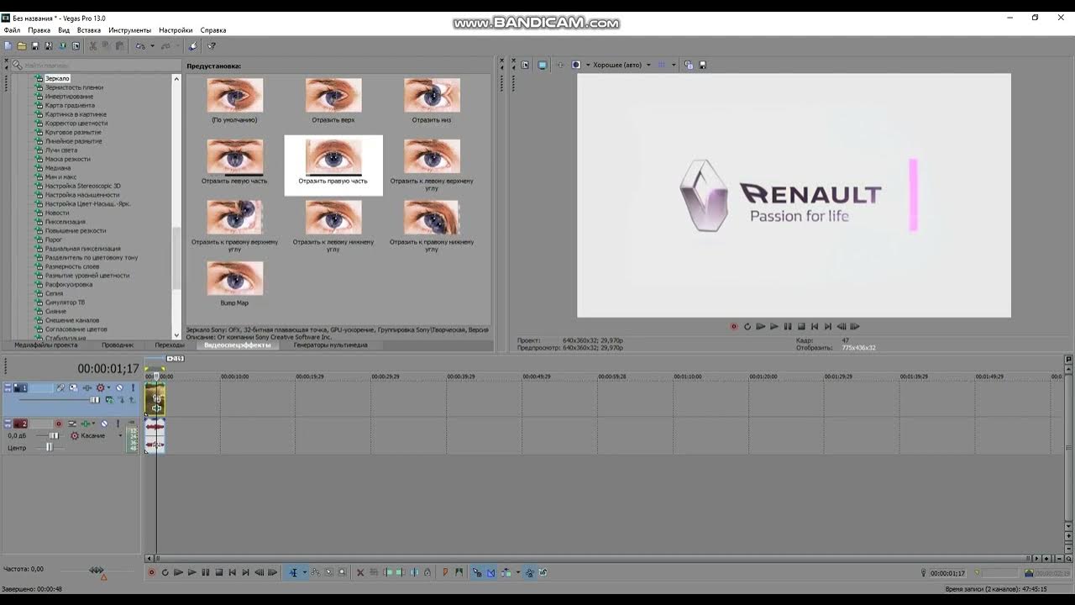Screen dimensions: 1075x605
Task: Switch to the Медиафайлы проекта tab
Action: pos(45,345)
